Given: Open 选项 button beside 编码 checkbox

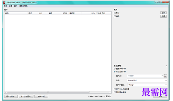Looking at the screenshot, I should 163,16.
